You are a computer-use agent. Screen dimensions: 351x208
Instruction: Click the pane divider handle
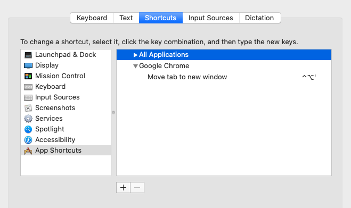point(113,112)
